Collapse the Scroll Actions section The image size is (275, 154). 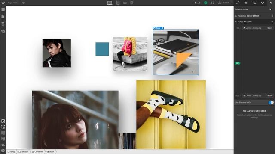point(236,21)
